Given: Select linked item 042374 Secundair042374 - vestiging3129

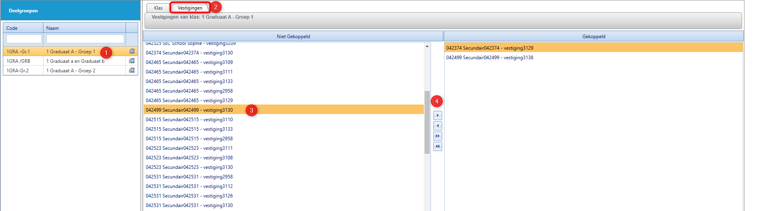Looking at the screenshot, I should [490, 48].
